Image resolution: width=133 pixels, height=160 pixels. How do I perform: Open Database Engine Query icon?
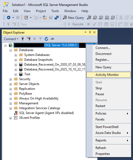coord(89,17)
